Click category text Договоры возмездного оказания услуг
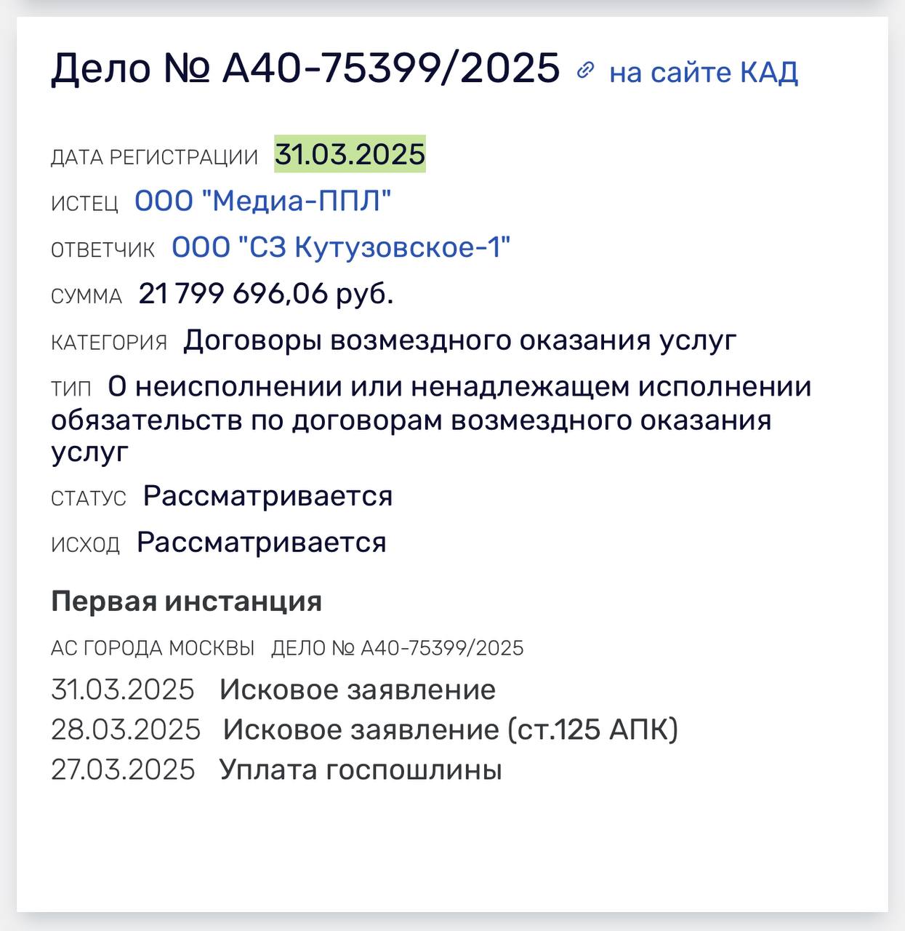This screenshot has height=931, width=905. 459,340
